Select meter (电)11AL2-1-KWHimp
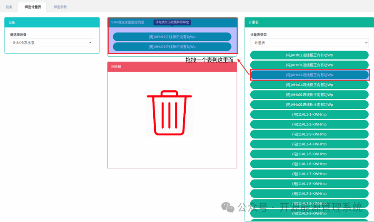Screen dimensions: 374x222 coord(309,194)
